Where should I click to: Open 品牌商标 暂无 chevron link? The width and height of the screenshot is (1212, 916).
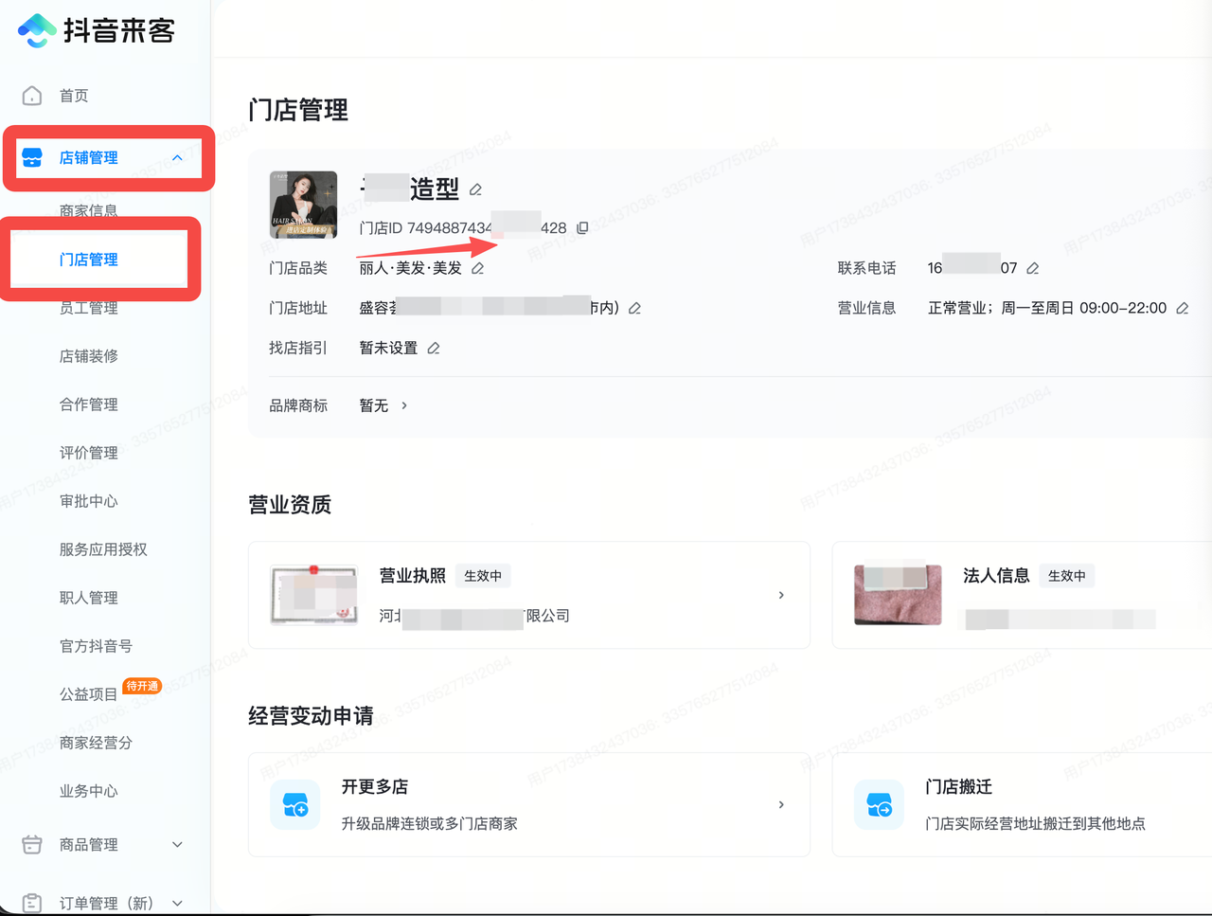(x=403, y=405)
